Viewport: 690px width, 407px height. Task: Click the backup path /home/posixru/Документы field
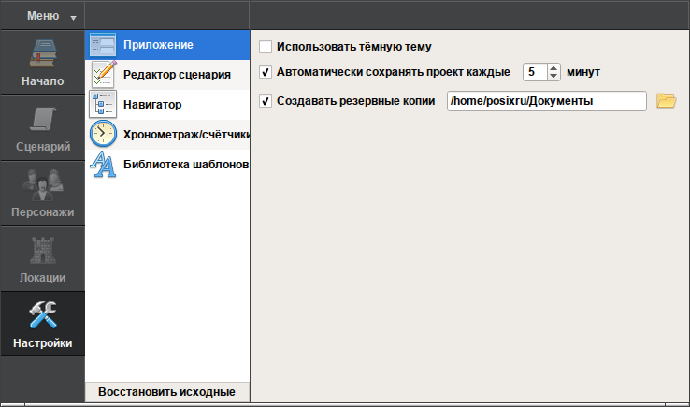coord(547,101)
